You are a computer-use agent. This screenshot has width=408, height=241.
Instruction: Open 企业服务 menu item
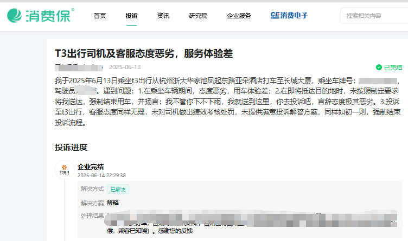[x=239, y=16]
